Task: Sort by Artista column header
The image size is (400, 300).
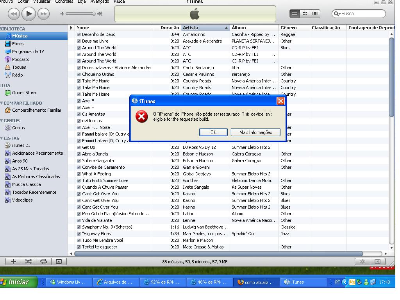Action: click(205, 28)
